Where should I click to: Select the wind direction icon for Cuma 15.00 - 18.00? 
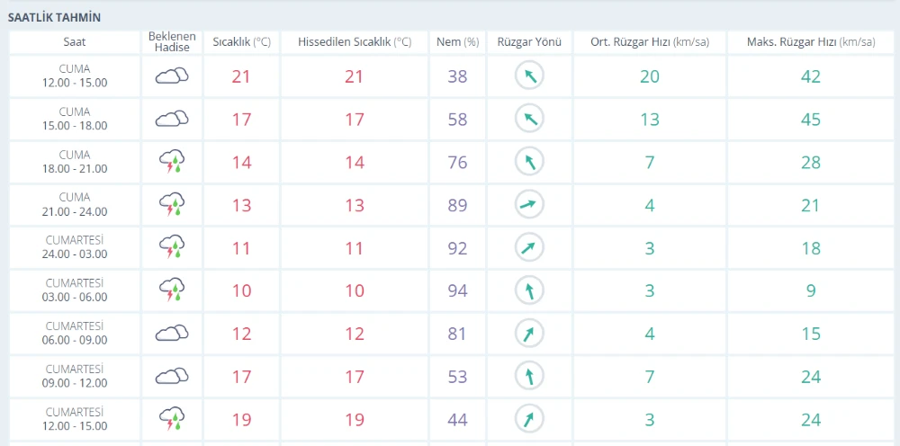530,119
